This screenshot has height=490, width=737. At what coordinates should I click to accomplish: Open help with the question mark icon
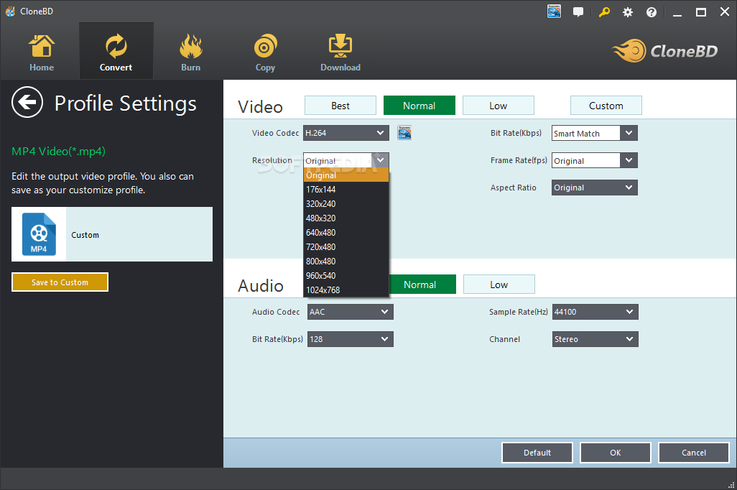[652, 12]
